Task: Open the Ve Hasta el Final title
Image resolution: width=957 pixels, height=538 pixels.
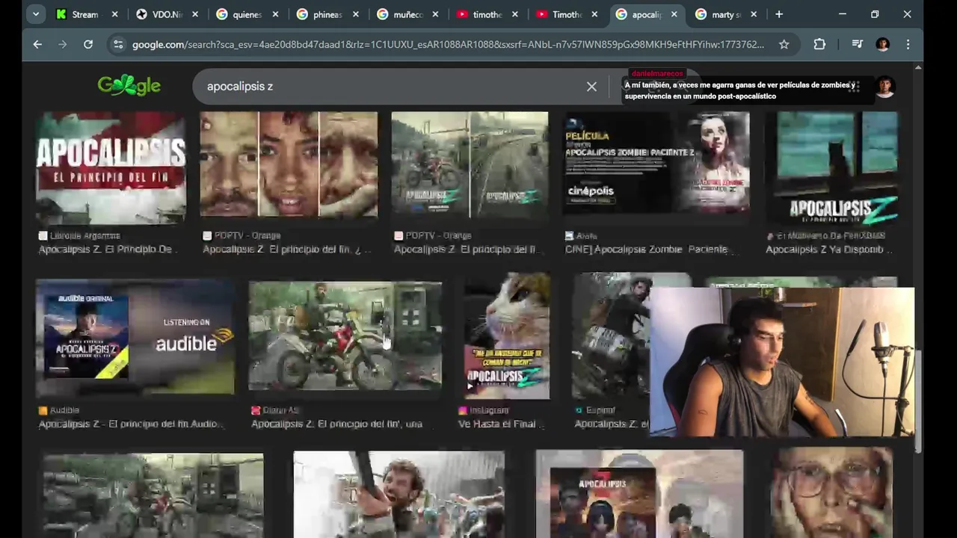Action: click(501, 424)
